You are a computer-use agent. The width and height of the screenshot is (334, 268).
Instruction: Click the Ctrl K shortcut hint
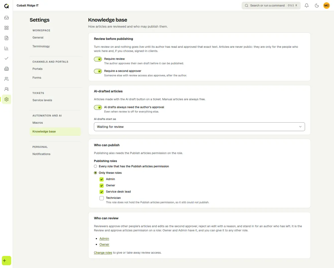coord(292,6)
